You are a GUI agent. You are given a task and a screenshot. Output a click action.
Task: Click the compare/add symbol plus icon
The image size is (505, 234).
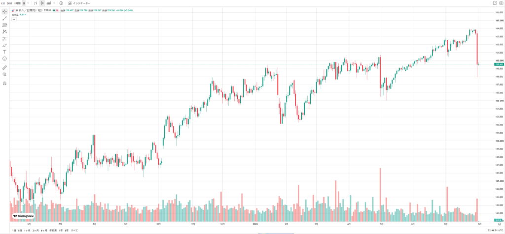tap(61, 3)
